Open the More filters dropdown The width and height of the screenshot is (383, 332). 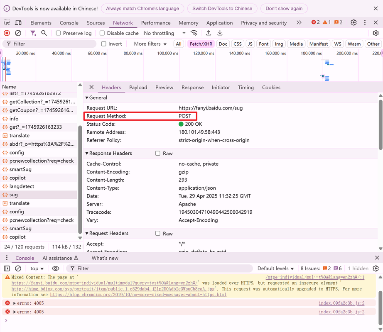(x=150, y=44)
